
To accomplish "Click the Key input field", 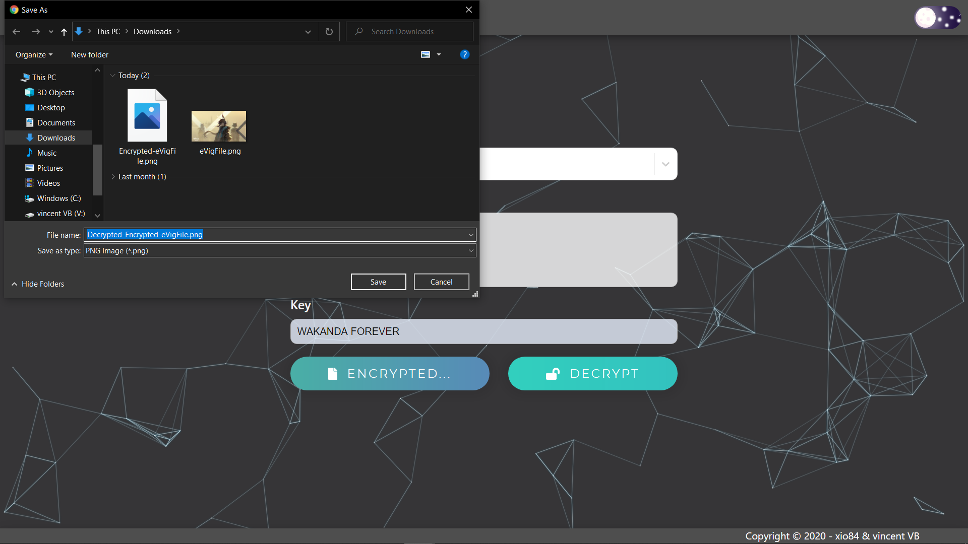I will point(483,331).
